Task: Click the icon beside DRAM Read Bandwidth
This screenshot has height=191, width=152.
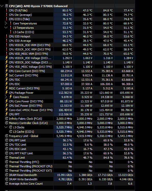Action: (7, 175)
